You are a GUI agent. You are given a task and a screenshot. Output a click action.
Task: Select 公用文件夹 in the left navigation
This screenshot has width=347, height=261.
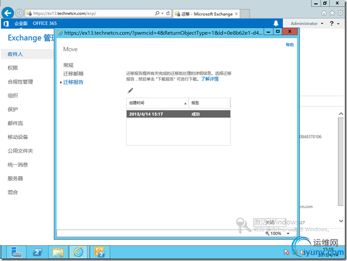20,151
